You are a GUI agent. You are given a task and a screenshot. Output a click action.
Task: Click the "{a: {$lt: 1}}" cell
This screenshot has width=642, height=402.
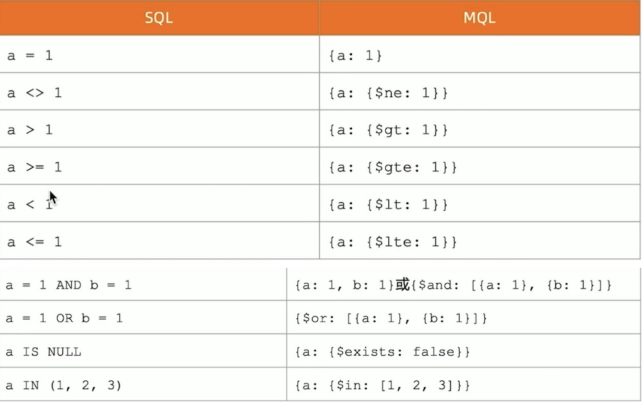coord(388,204)
